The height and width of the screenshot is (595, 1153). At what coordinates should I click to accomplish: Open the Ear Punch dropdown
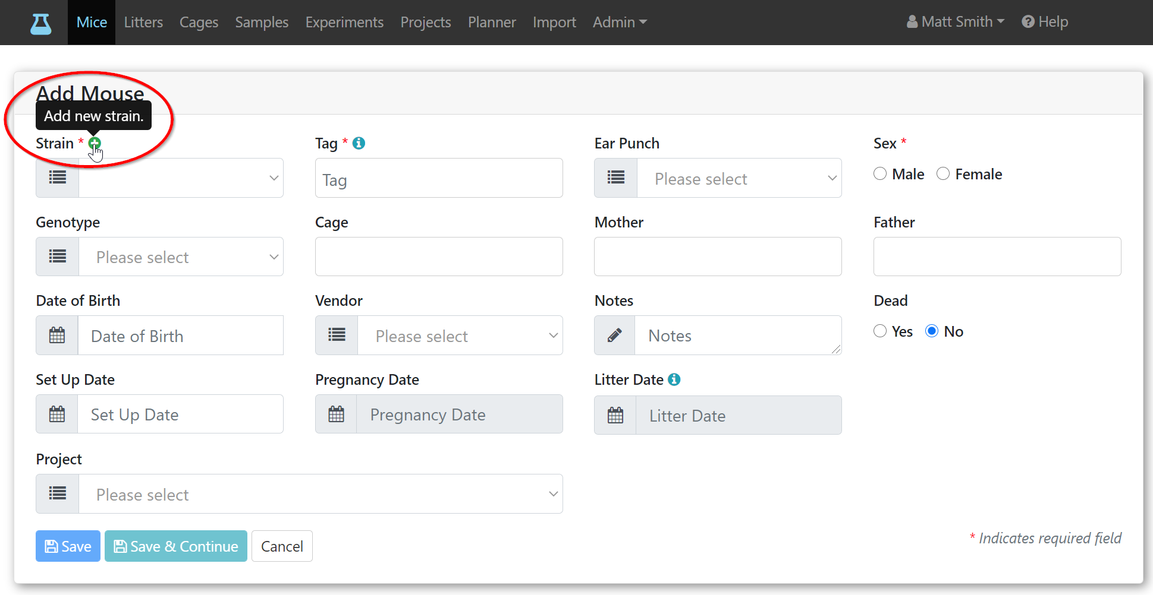point(739,178)
